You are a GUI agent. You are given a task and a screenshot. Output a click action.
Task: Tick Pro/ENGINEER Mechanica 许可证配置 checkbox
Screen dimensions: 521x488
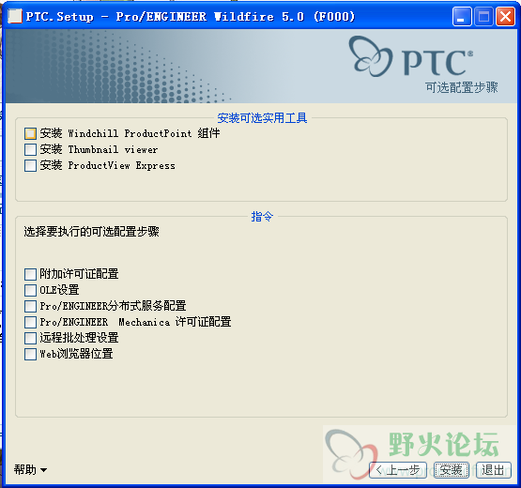pos(30,322)
